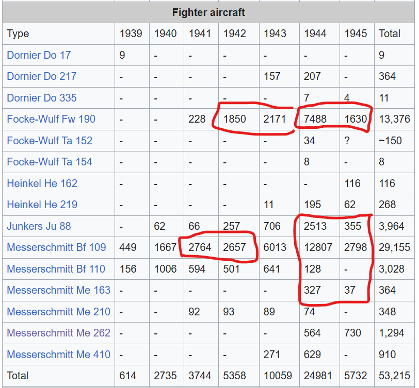The image size is (419, 388).
Task: Open the Dornier Do 335 link
Action: [x=42, y=98]
